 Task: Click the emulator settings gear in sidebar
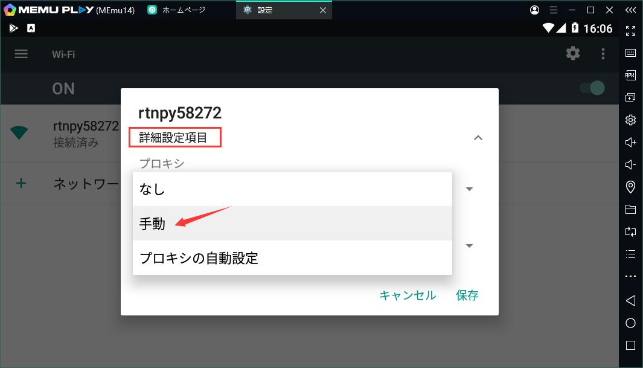click(x=630, y=120)
